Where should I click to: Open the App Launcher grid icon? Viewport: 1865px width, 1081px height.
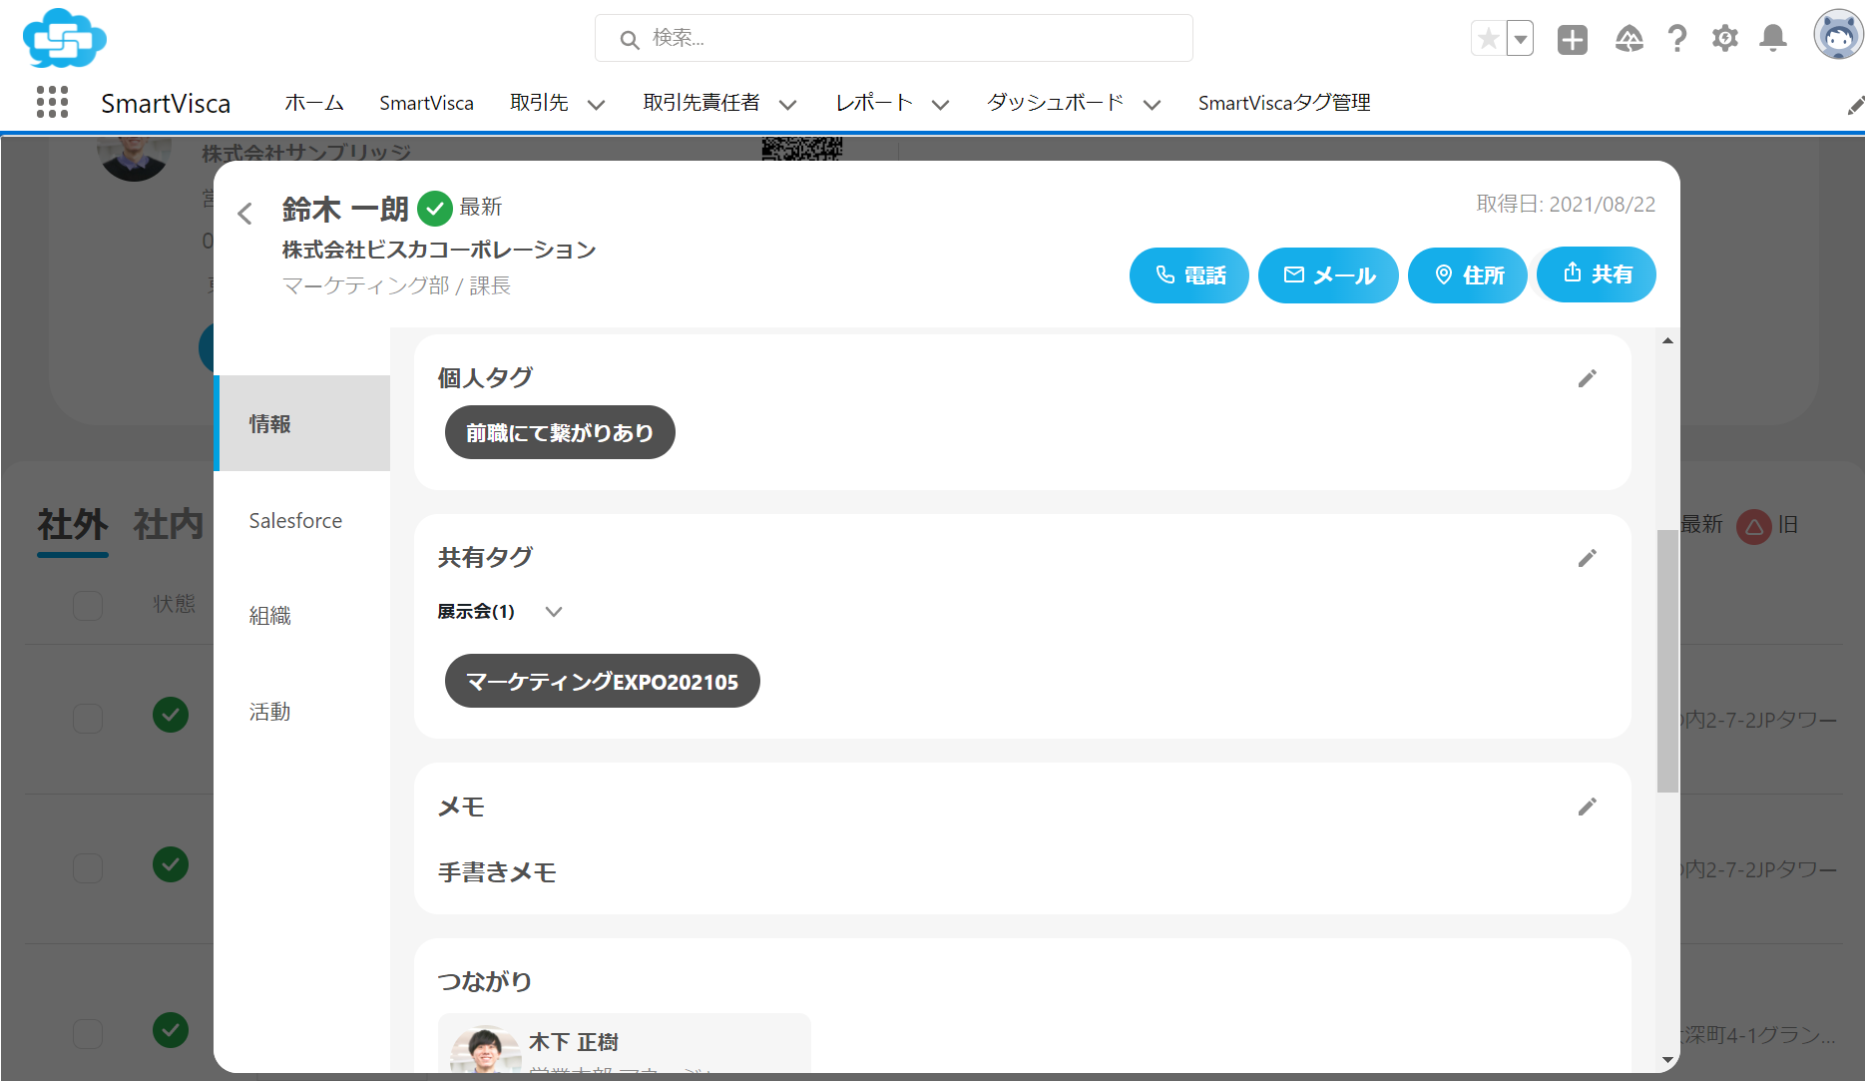click(52, 102)
